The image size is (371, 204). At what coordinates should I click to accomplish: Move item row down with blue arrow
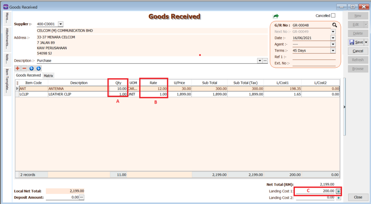pyautogui.click(x=38, y=68)
